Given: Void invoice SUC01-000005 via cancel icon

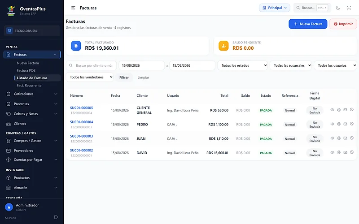Looking at the screenshot, I should click(x=352, y=110).
